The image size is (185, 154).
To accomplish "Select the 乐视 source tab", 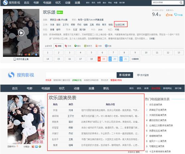I will point(68,46).
